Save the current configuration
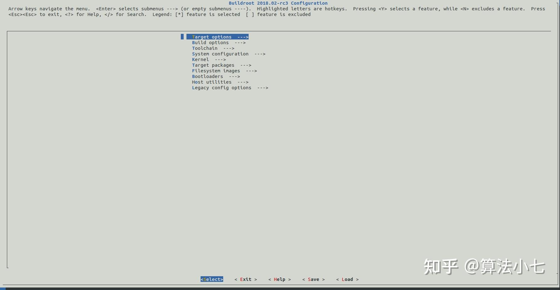Image resolution: width=560 pixels, height=290 pixels. [x=313, y=279]
